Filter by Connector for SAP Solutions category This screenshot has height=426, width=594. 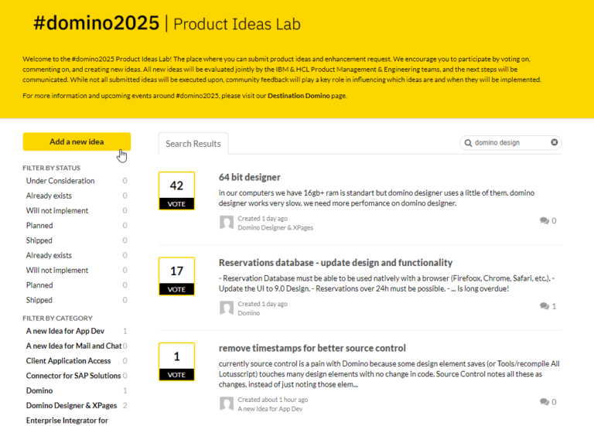73,376
